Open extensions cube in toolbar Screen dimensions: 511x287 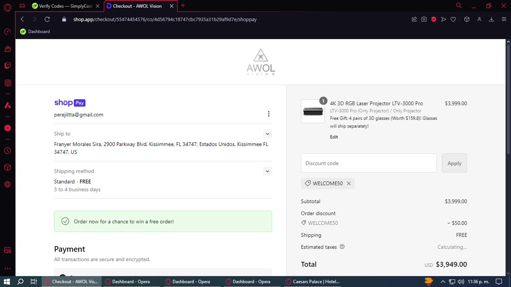coord(467,19)
